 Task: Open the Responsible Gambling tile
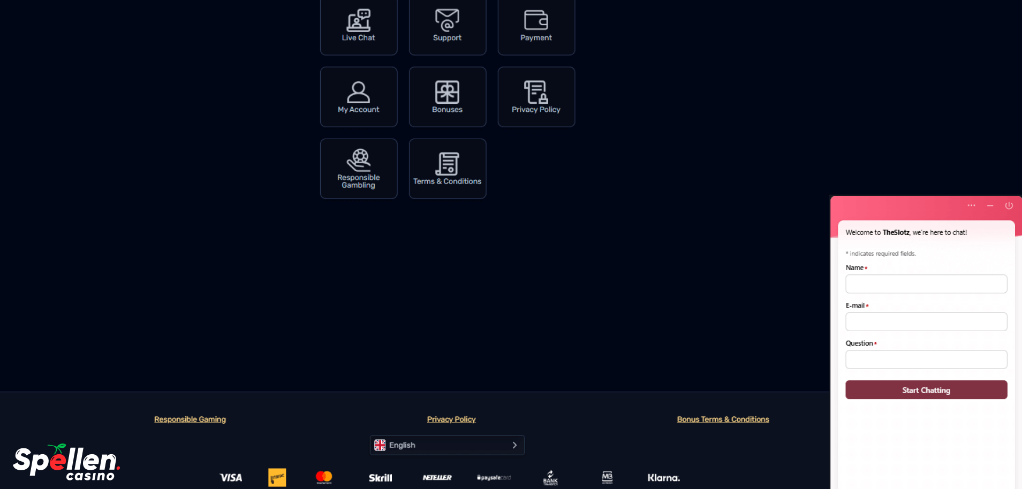coord(358,169)
